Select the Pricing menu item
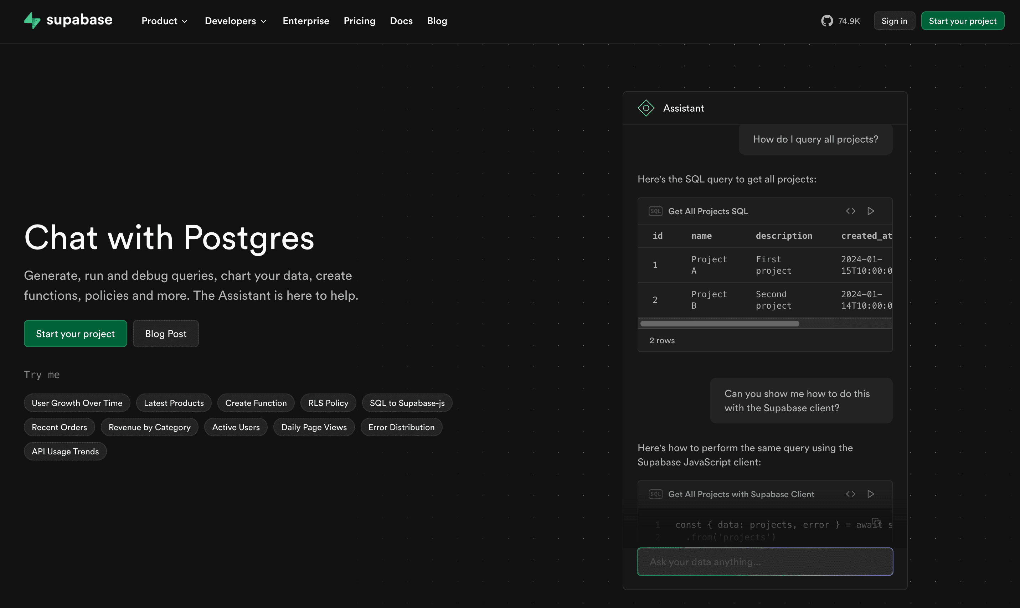The height and width of the screenshot is (608, 1020). tap(360, 20)
